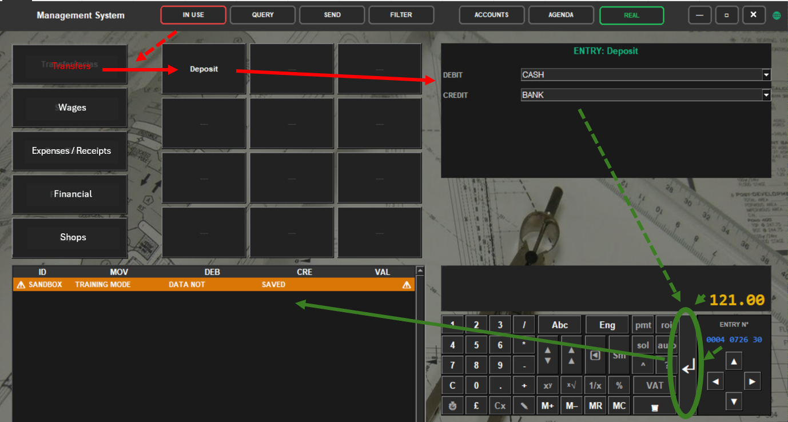788x422 pixels.
Task: Click the x root key
Action: pyautogui.click(x=572, y=385)
